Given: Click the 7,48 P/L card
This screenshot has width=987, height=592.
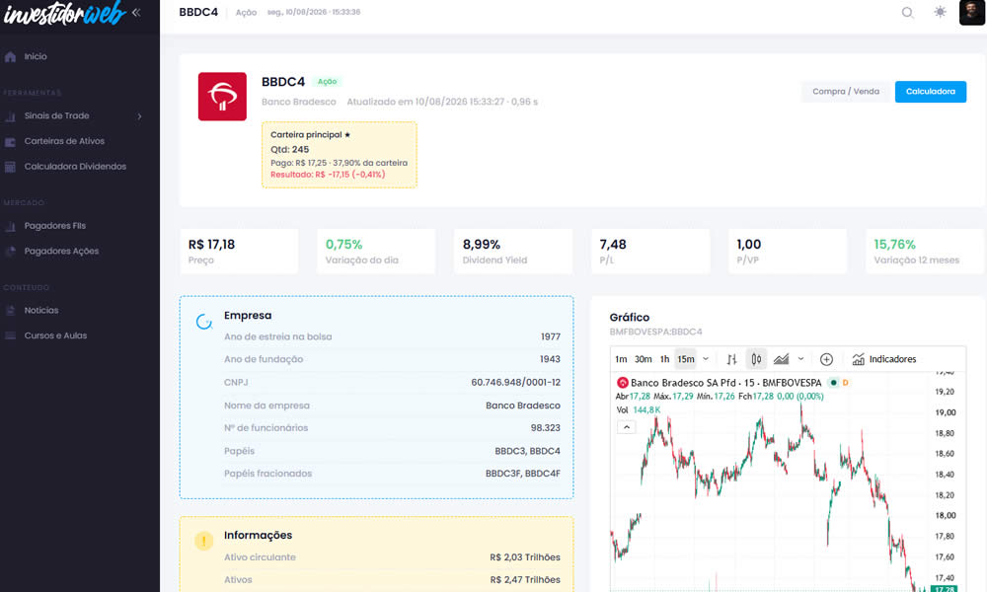Looking at the screenshot, I should pos(650,251).
